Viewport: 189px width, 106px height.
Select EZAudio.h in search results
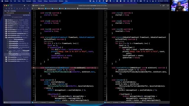tap(17, 28)
